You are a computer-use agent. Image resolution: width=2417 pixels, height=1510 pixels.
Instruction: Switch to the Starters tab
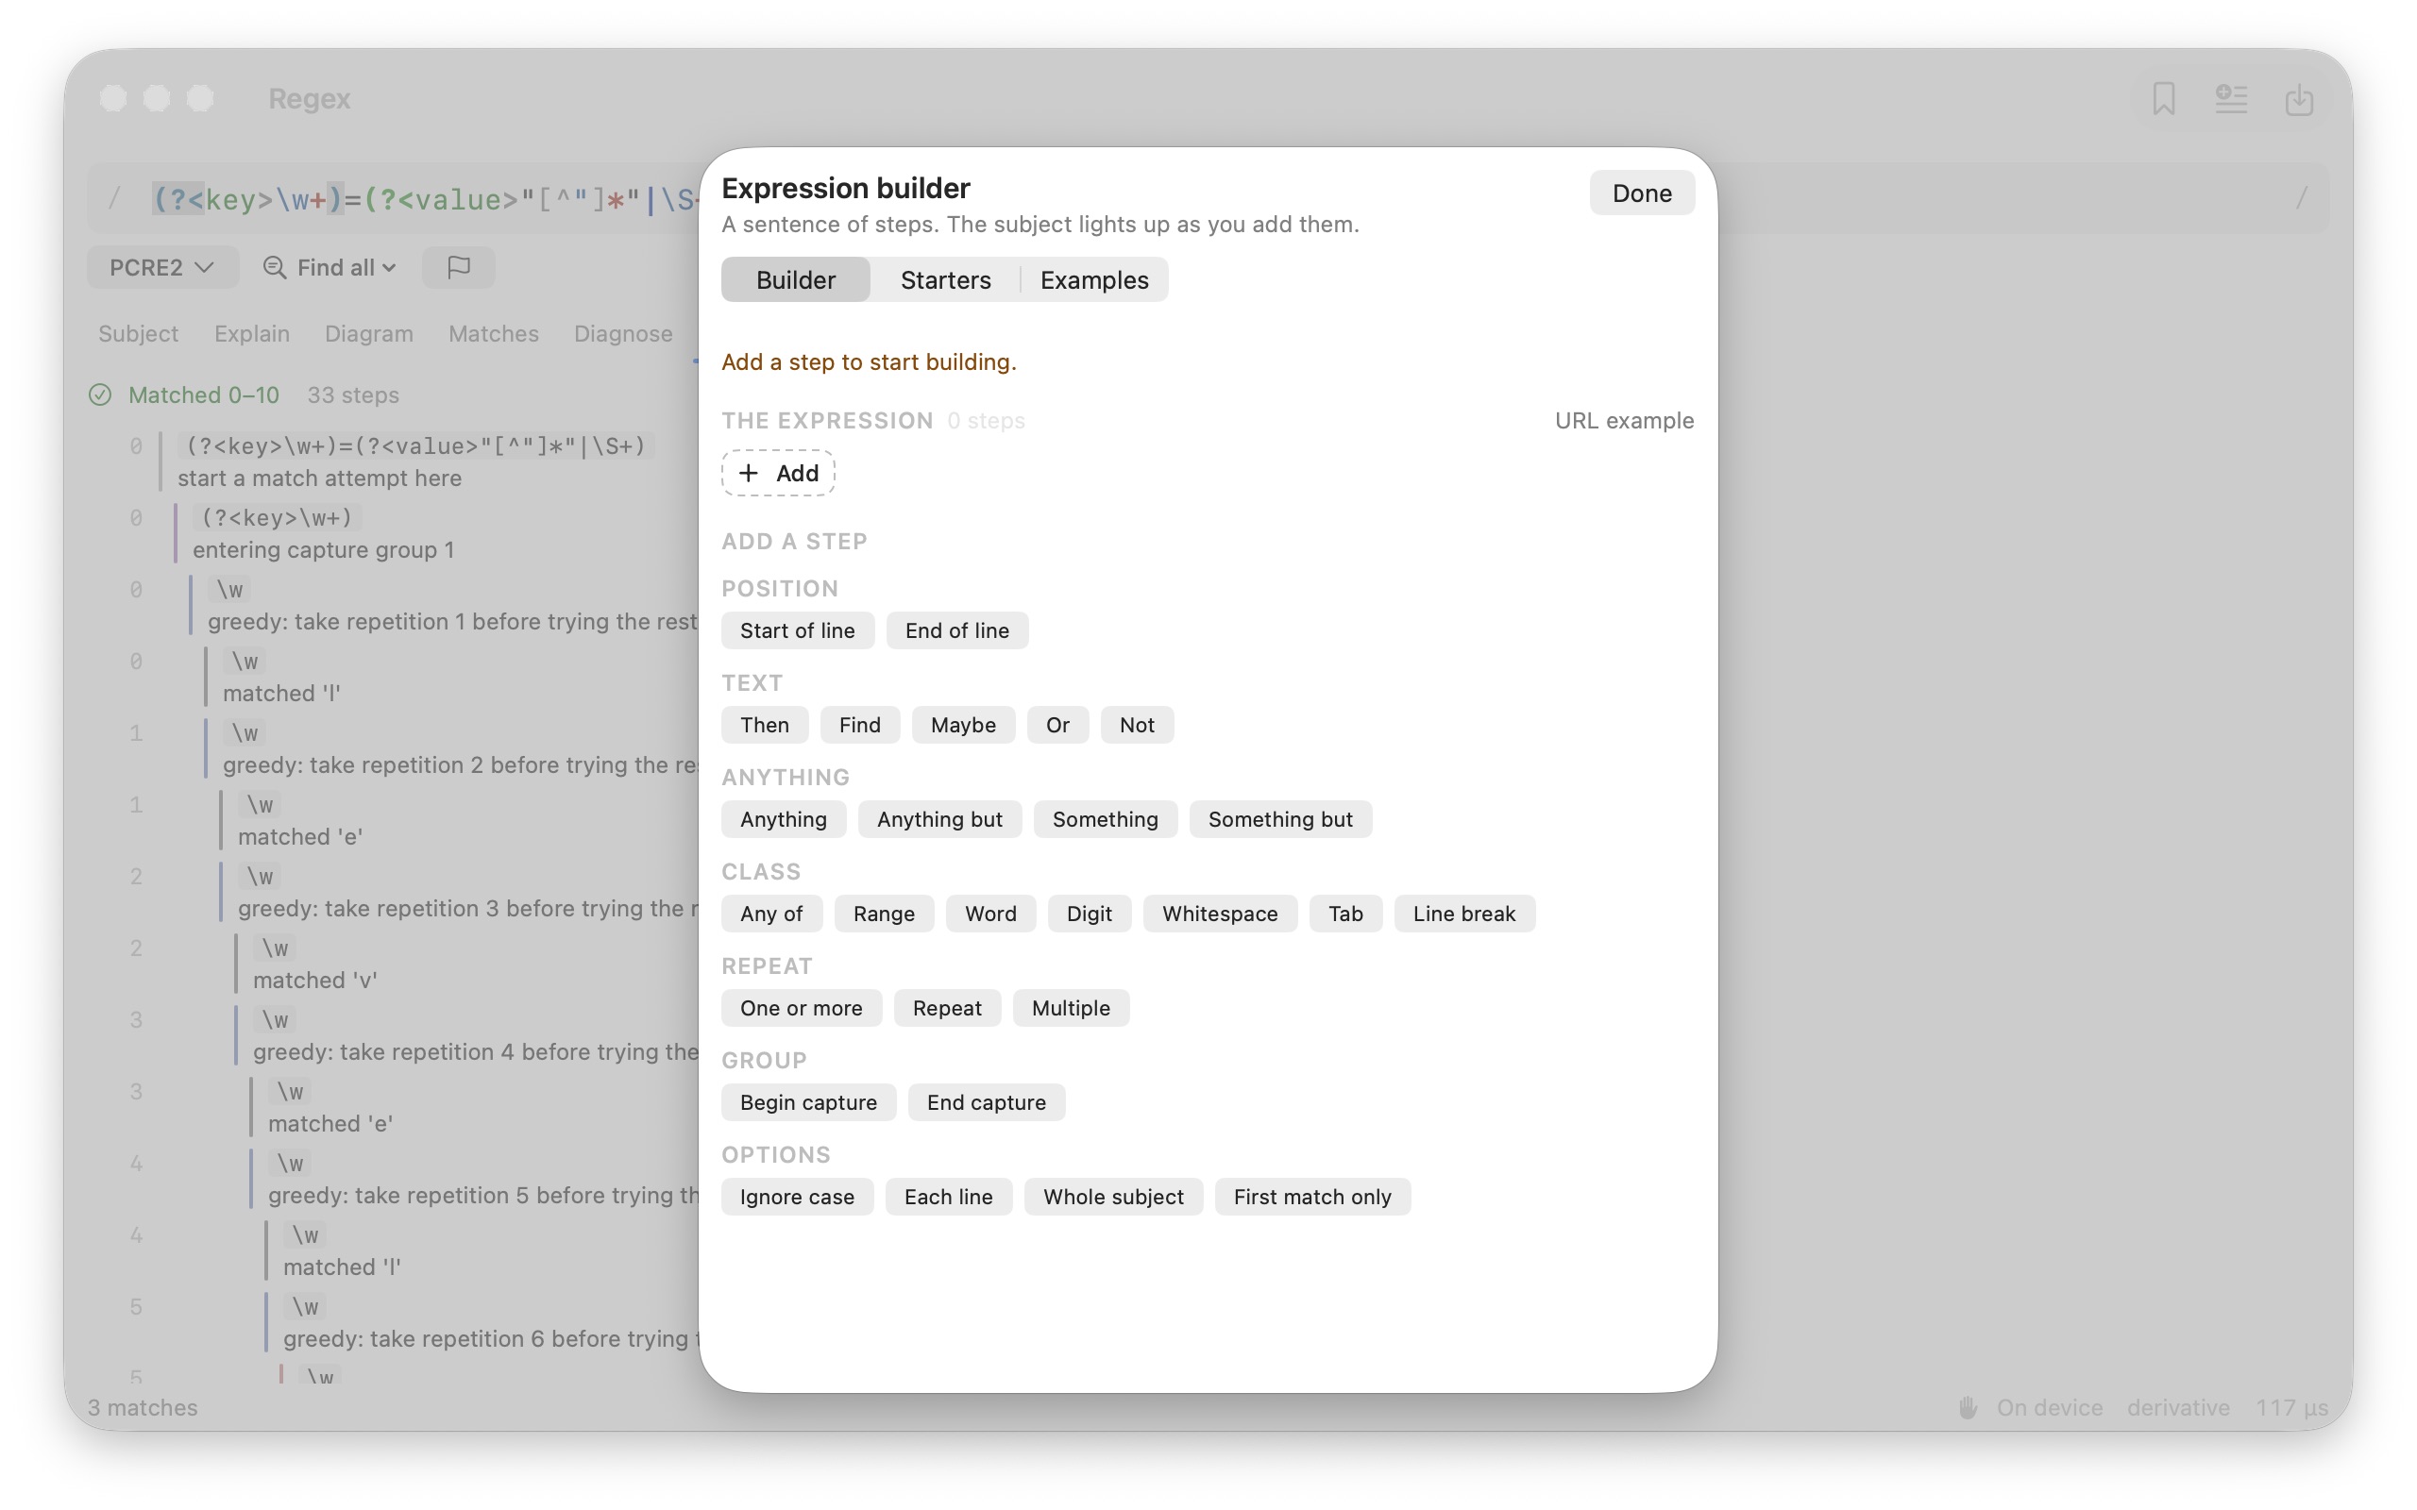(945, 279)
